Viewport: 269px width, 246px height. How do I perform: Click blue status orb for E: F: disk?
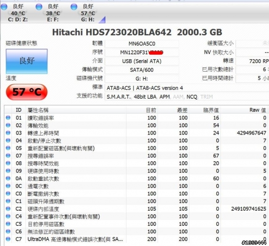[x=39, y=7]
